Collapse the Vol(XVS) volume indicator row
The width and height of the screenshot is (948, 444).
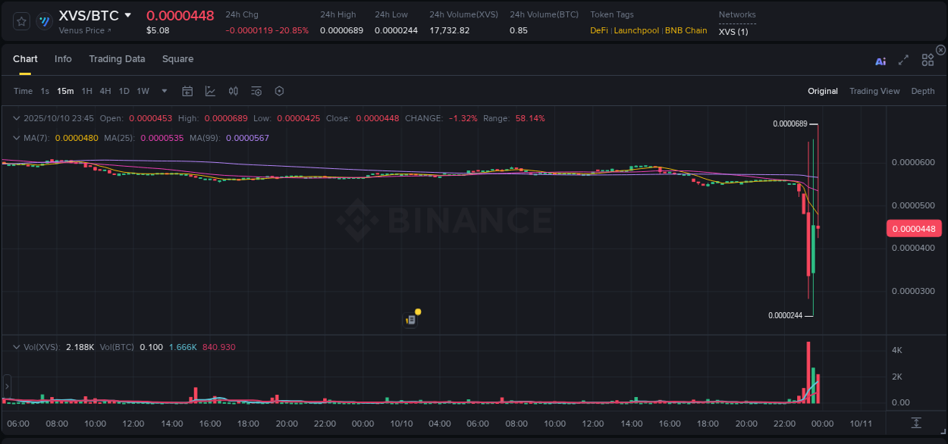point(17,346)
